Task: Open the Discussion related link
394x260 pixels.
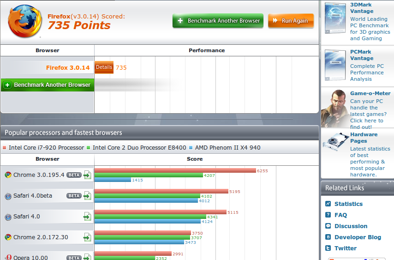Action: [x=351, y=226]
